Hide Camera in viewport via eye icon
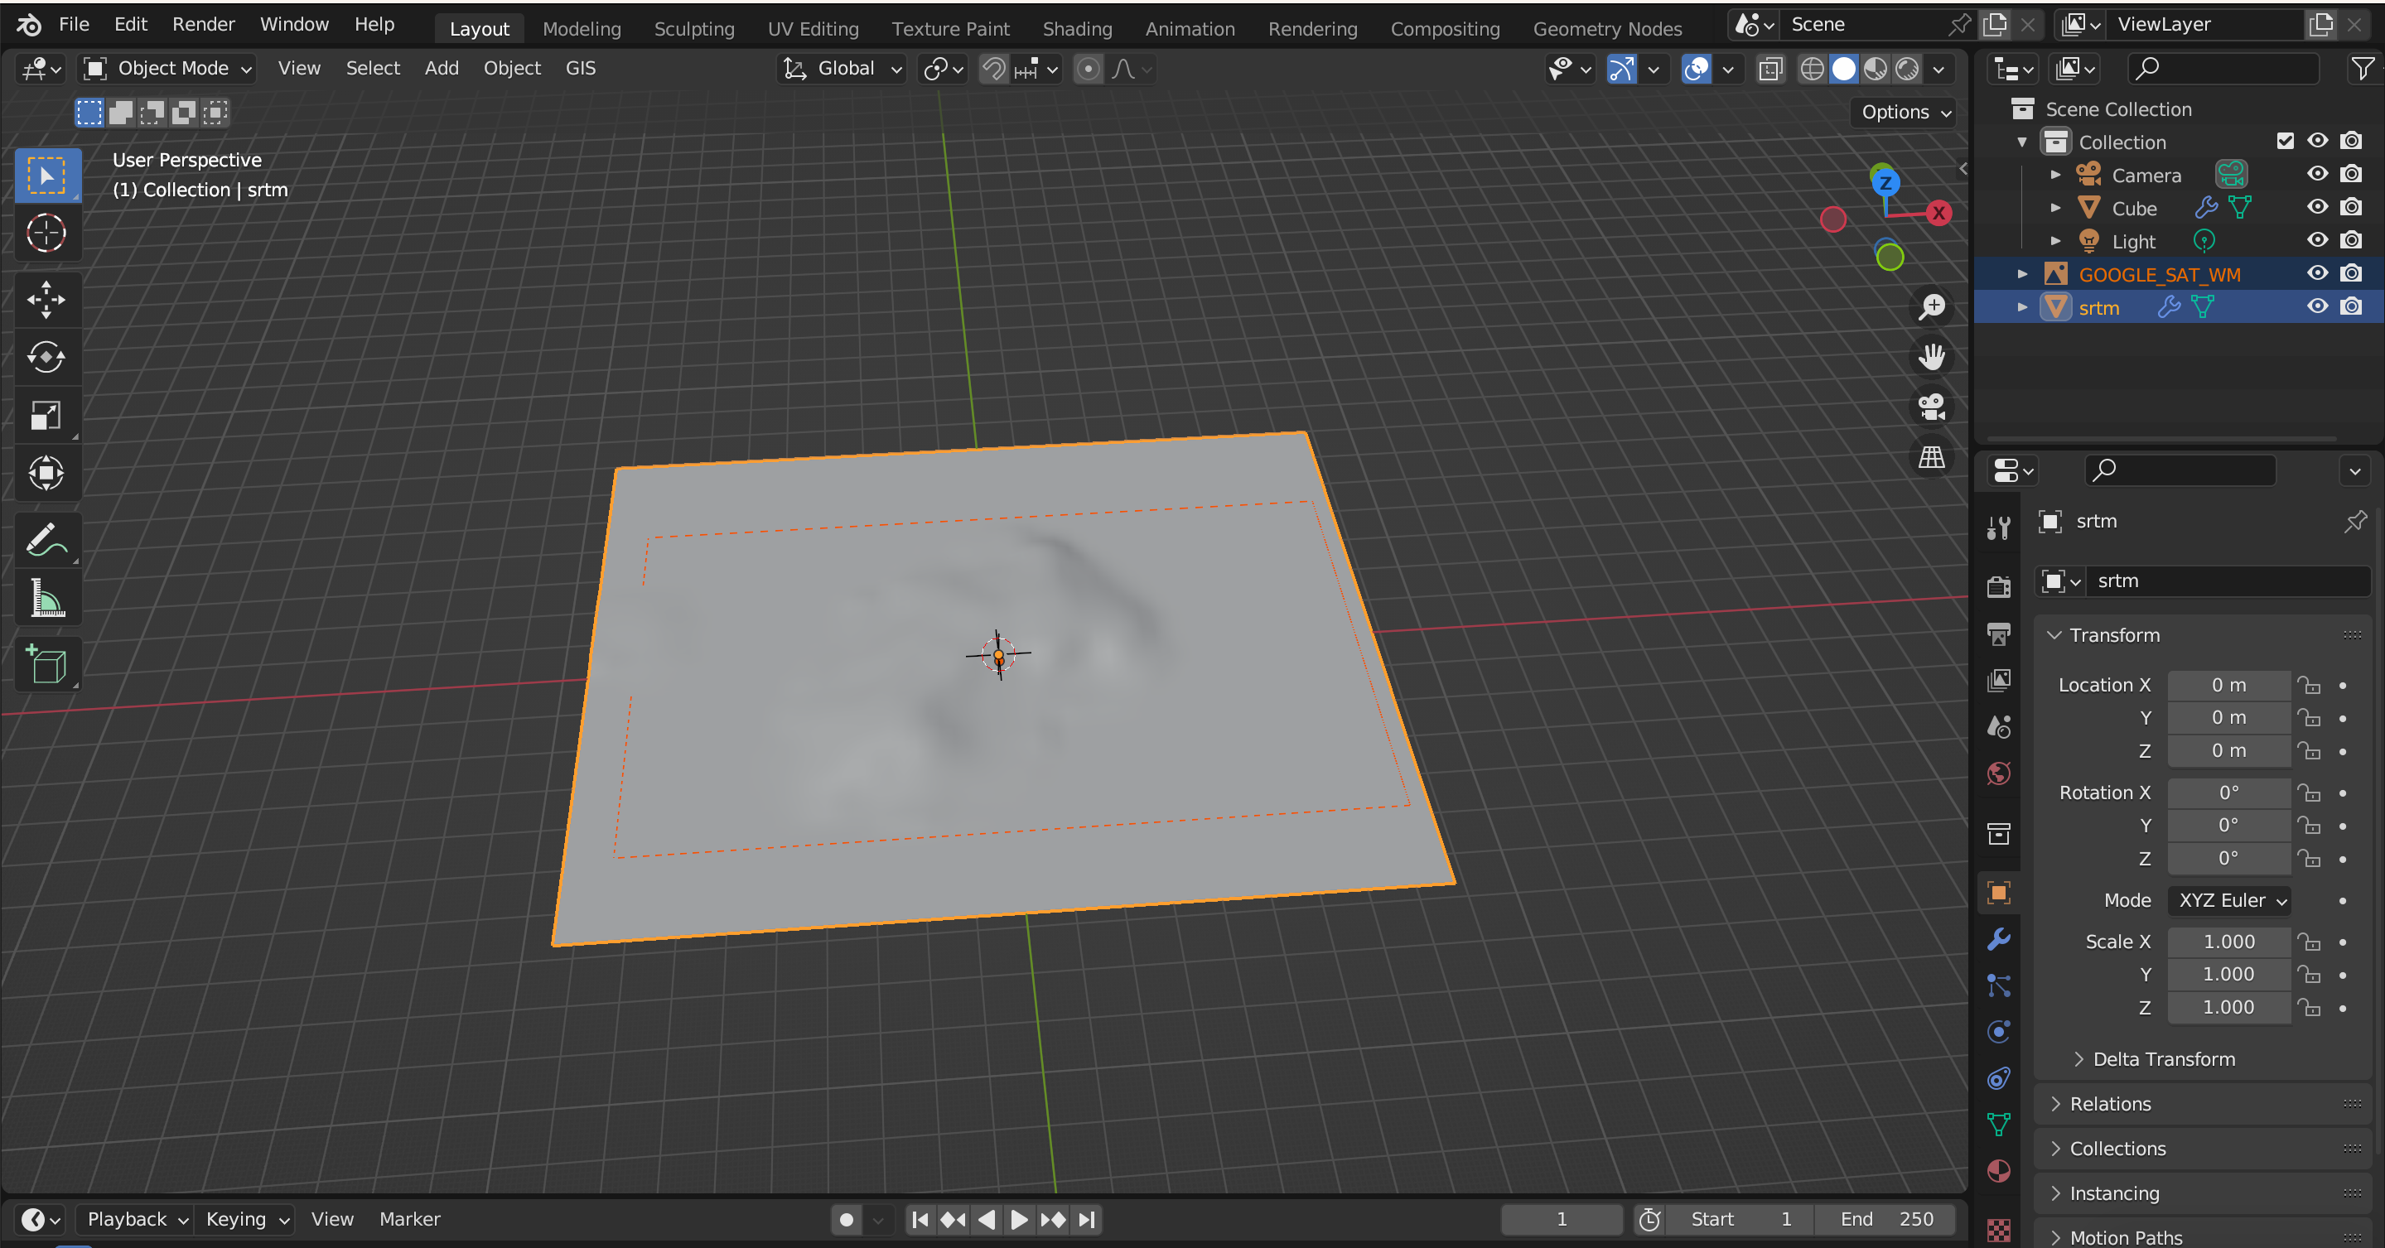The width and height of the screenshot is (2385, 1248). point(2317,174)
